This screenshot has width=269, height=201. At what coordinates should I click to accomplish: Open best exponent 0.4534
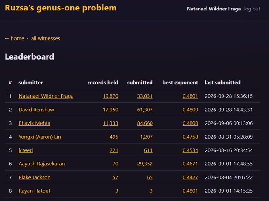190,150
